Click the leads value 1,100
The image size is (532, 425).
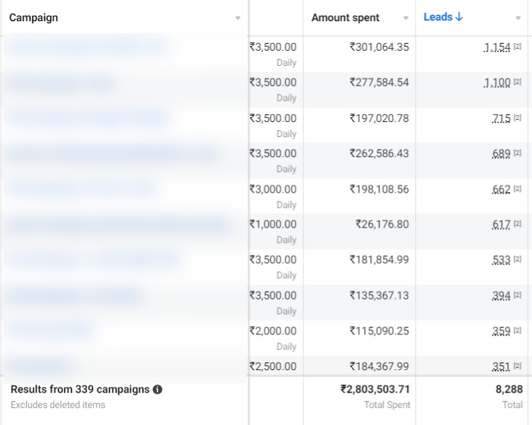pyautogui.click(x=497, y=82)
